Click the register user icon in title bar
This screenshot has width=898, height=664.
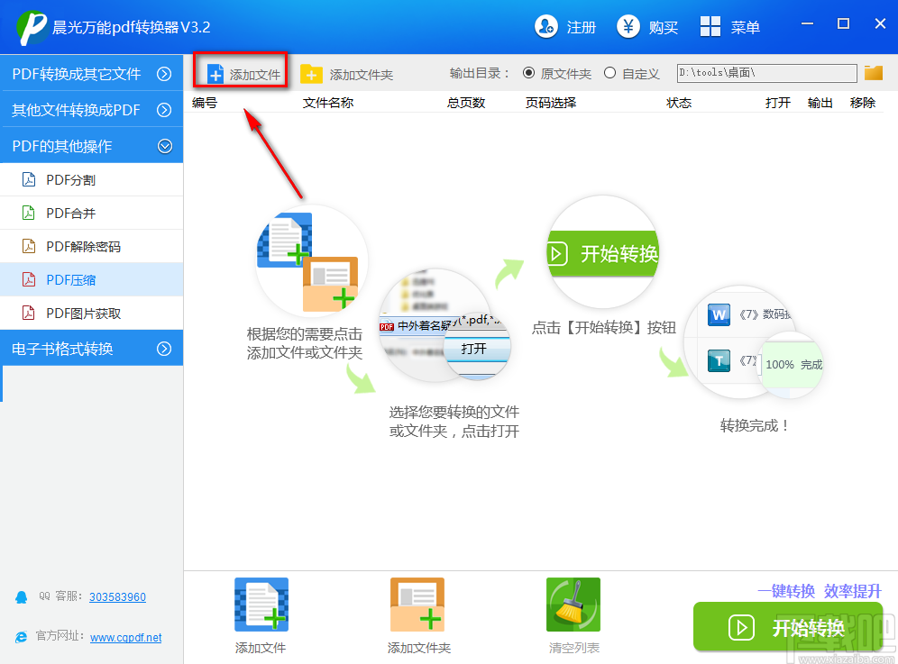click(x=545, y=26)
